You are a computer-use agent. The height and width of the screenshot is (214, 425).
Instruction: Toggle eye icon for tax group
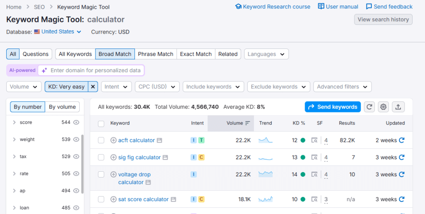pos(76,157)
